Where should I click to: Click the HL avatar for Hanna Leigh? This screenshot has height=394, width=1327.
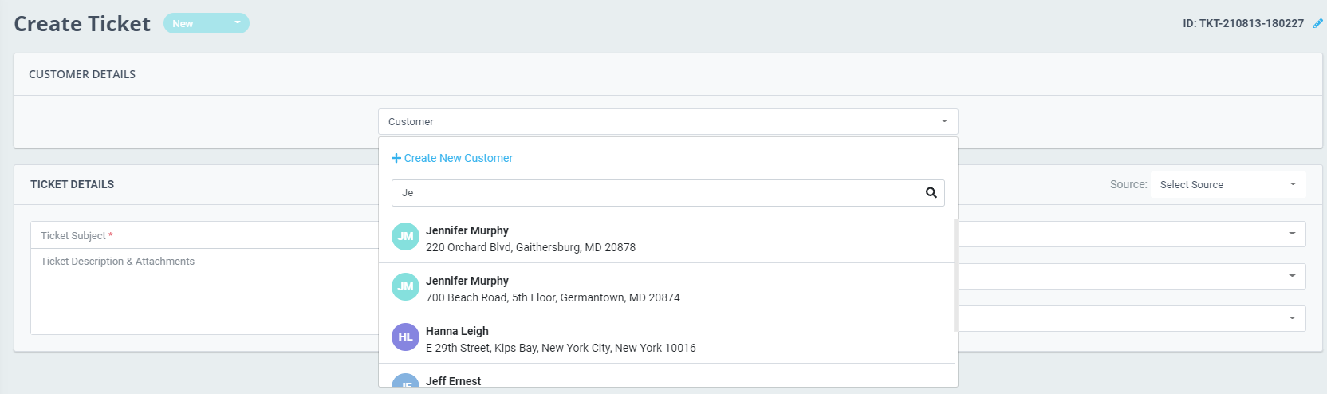click(x=405, y=337)
